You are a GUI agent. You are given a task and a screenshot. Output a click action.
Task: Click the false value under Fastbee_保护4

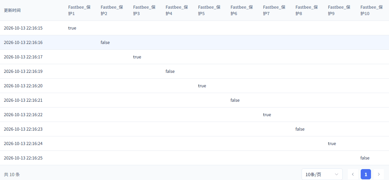click(x=170, y=71)
